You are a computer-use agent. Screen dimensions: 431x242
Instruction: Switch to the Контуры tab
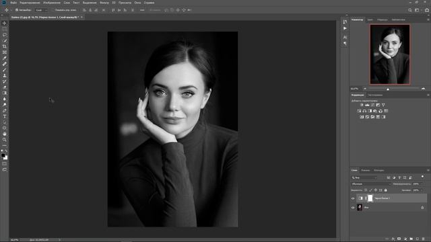378,170
